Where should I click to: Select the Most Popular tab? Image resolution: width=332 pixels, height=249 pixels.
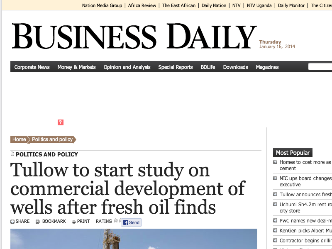pos(293,153)
